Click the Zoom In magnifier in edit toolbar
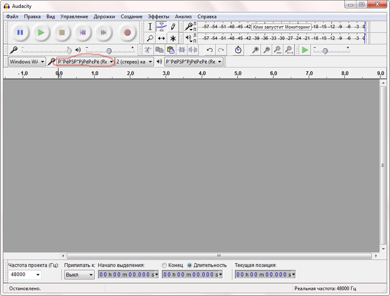This screenshot has height=296, width=390. coord(255,50)
